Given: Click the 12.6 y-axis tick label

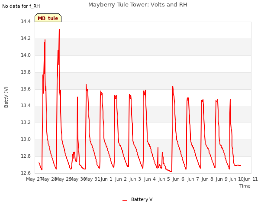Looking at the screenshot, I should 26,173.
